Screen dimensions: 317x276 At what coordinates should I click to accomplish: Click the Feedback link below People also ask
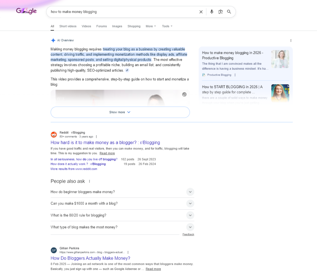[x=188, y=234]
